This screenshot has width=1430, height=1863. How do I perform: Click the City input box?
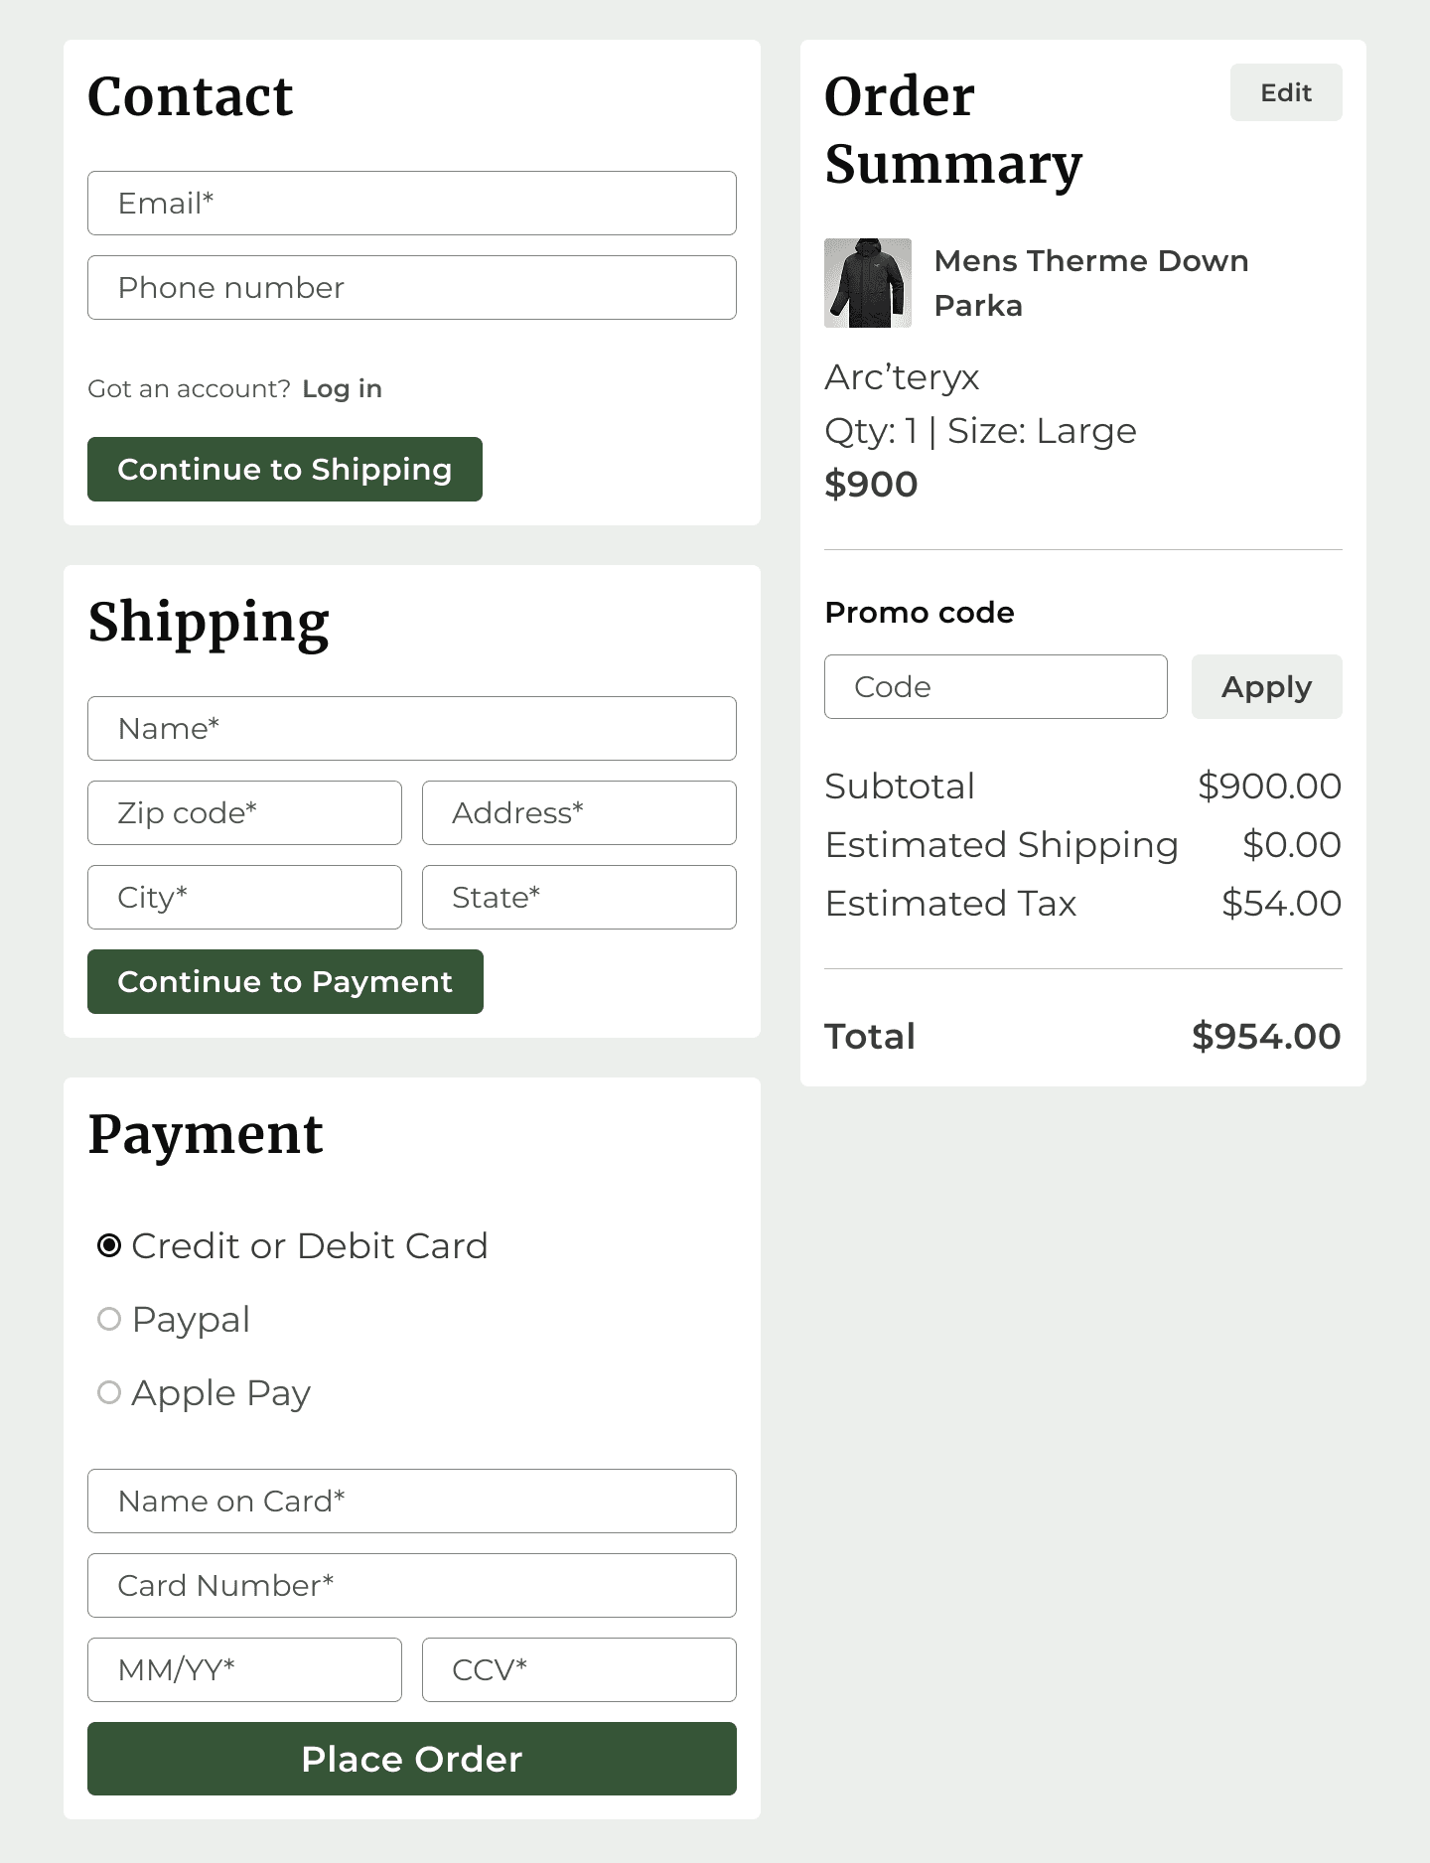click(244, 897)
